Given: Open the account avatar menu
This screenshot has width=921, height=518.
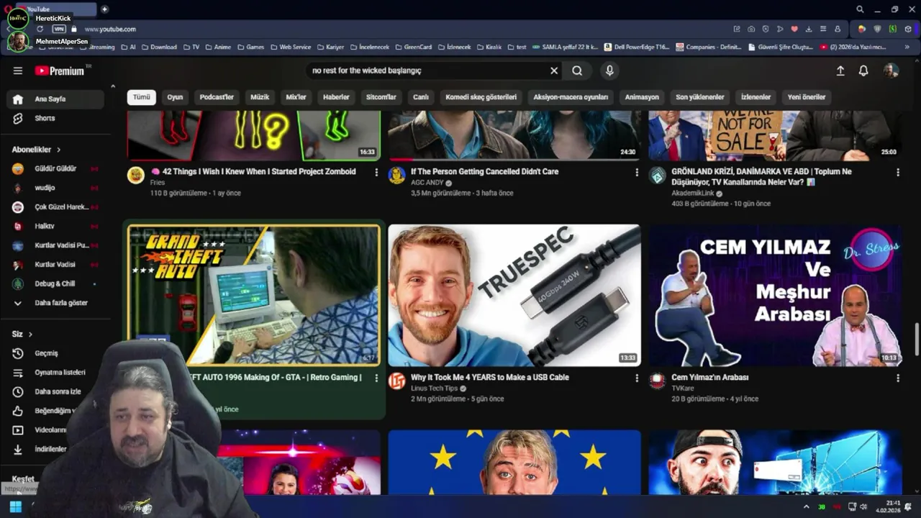Looking at the screenshot, I should (x=891, y=71).
